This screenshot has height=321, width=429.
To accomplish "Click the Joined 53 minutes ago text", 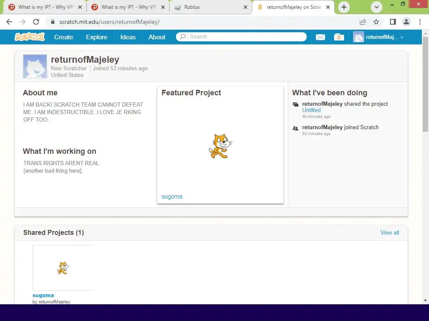I will click(x=120, y=68).
